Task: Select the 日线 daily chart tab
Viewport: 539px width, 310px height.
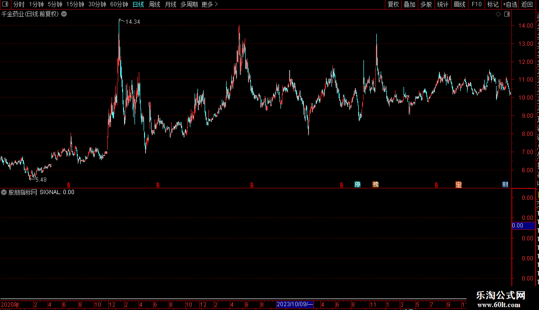Action: pyautogui.click(x=138, y=4)
